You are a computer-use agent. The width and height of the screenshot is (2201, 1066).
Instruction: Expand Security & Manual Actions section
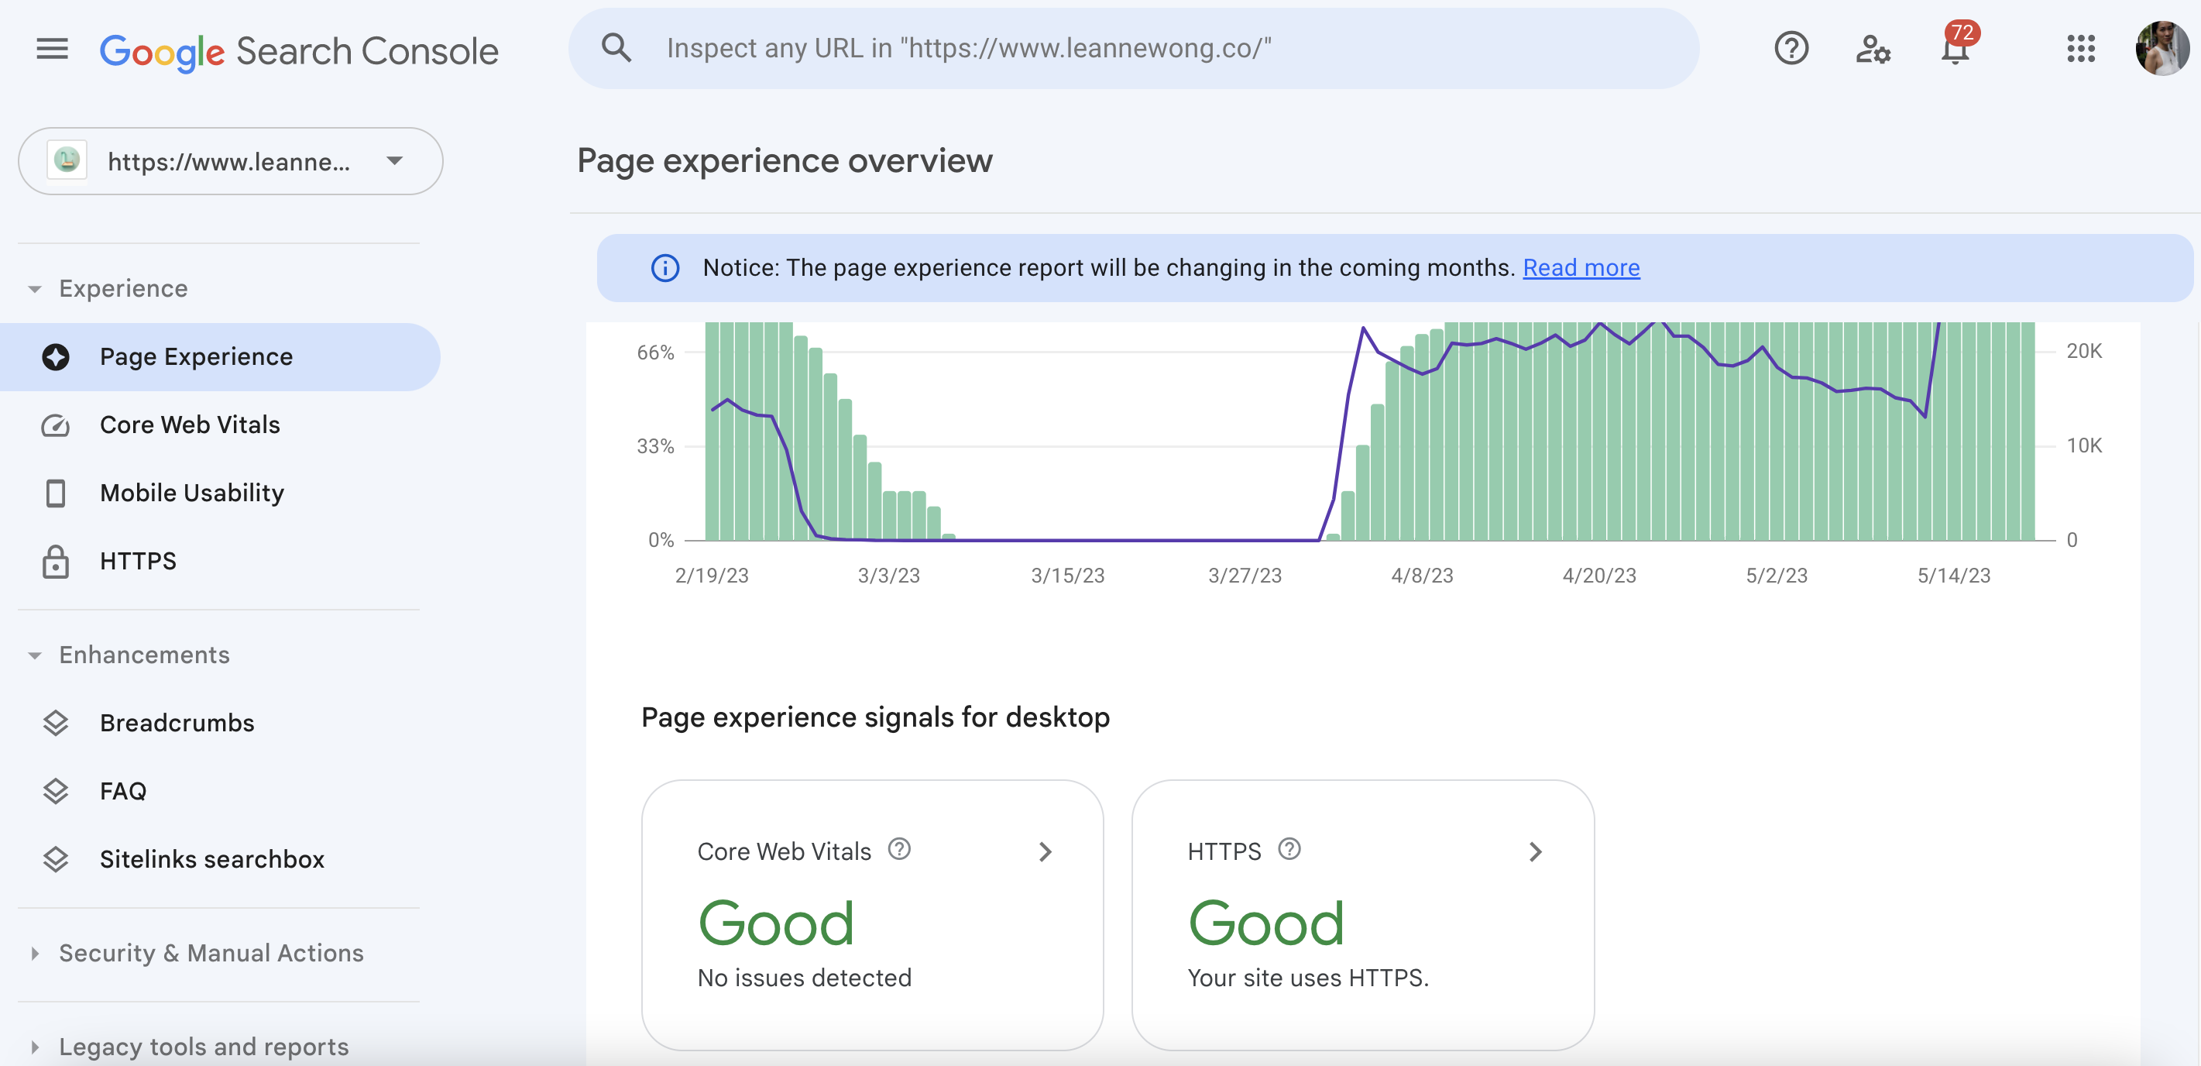tap(35, 953)
